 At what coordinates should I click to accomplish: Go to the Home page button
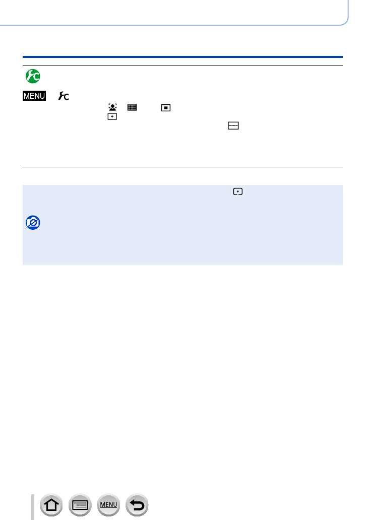(x=51, y=505)
